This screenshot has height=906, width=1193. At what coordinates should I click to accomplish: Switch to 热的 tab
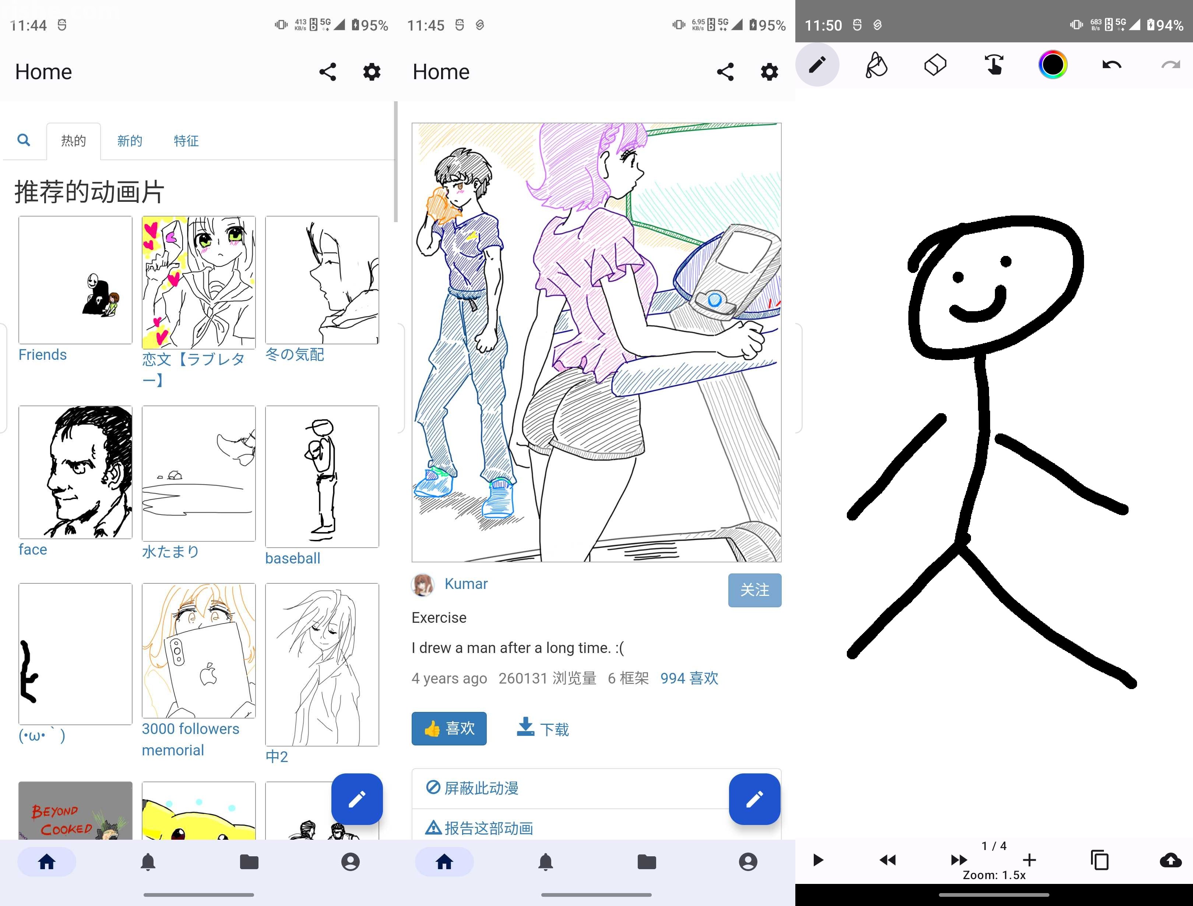click(73, 141)
